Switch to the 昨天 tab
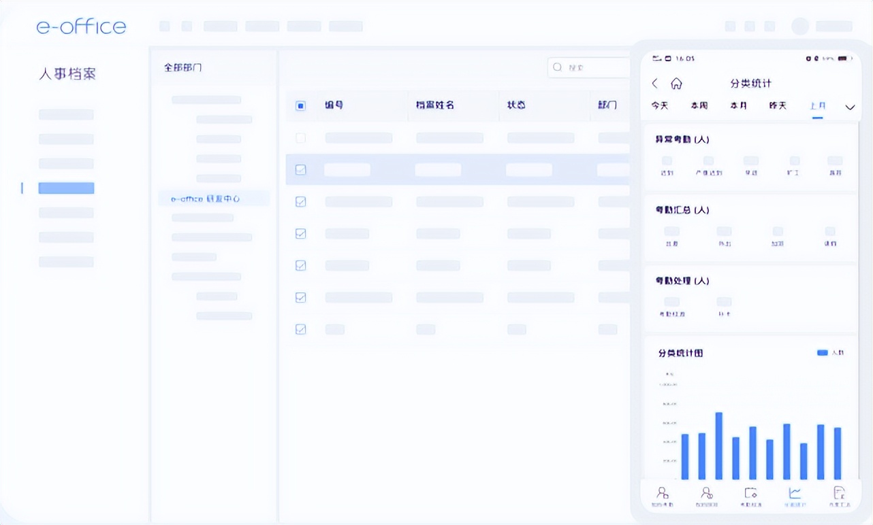873x525 pixels. coord(778,106)
